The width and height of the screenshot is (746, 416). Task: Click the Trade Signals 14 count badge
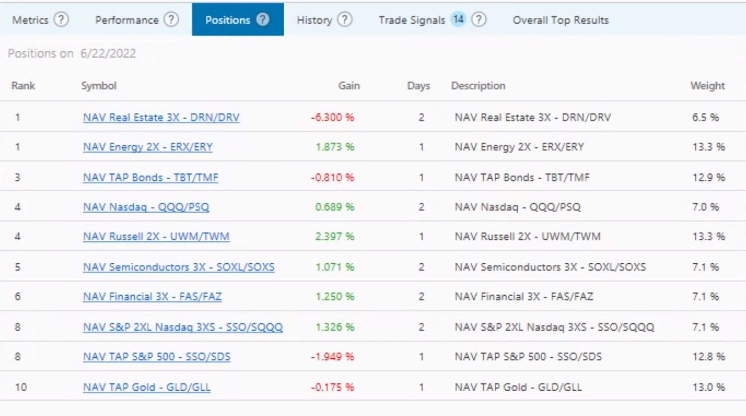[x=458, y=20]
